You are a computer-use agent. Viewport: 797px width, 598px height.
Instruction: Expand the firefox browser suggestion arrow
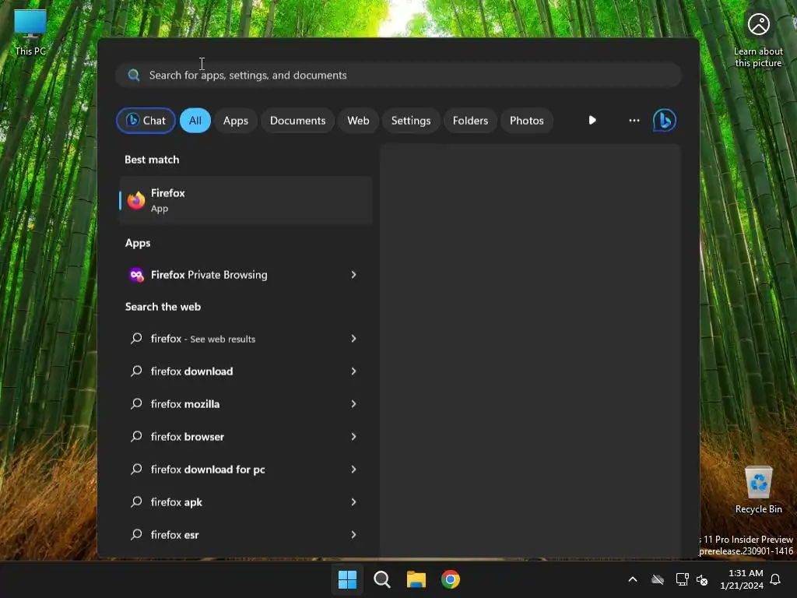click(354, 436)
